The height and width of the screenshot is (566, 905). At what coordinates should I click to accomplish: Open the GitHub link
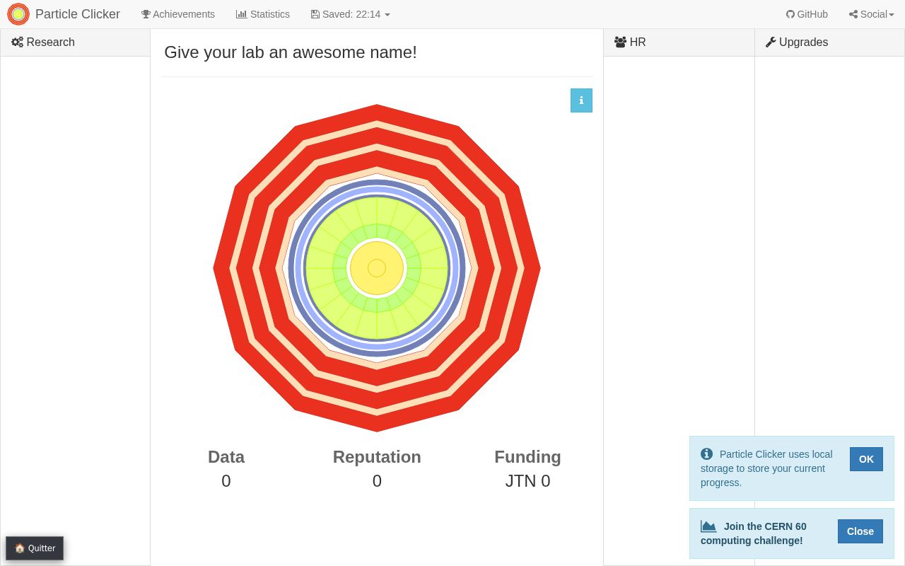[807, 14]
